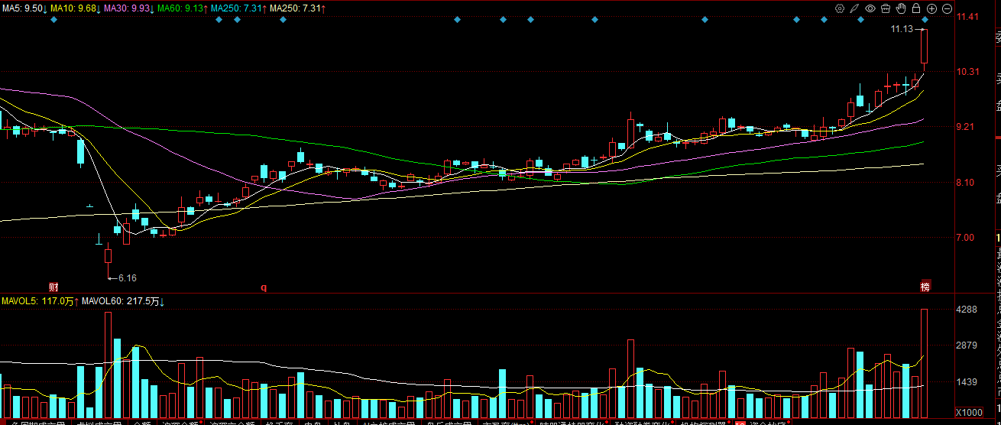This screenshot has width=1001, height=425.
Task: Open the red 财 financial marker
Action: [53, 287]
